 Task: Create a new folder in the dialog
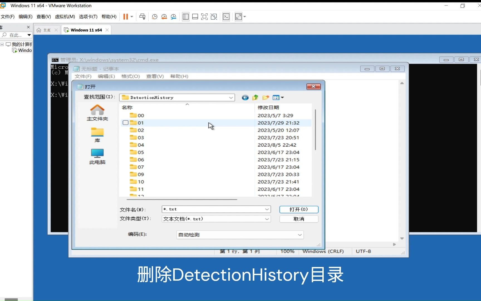pos(266,98)
